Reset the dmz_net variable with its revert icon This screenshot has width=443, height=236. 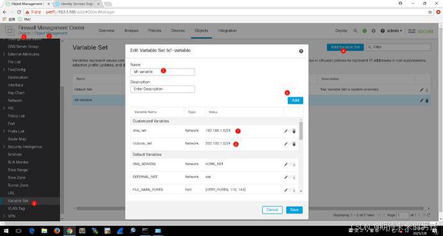click(x=290, y=131)
